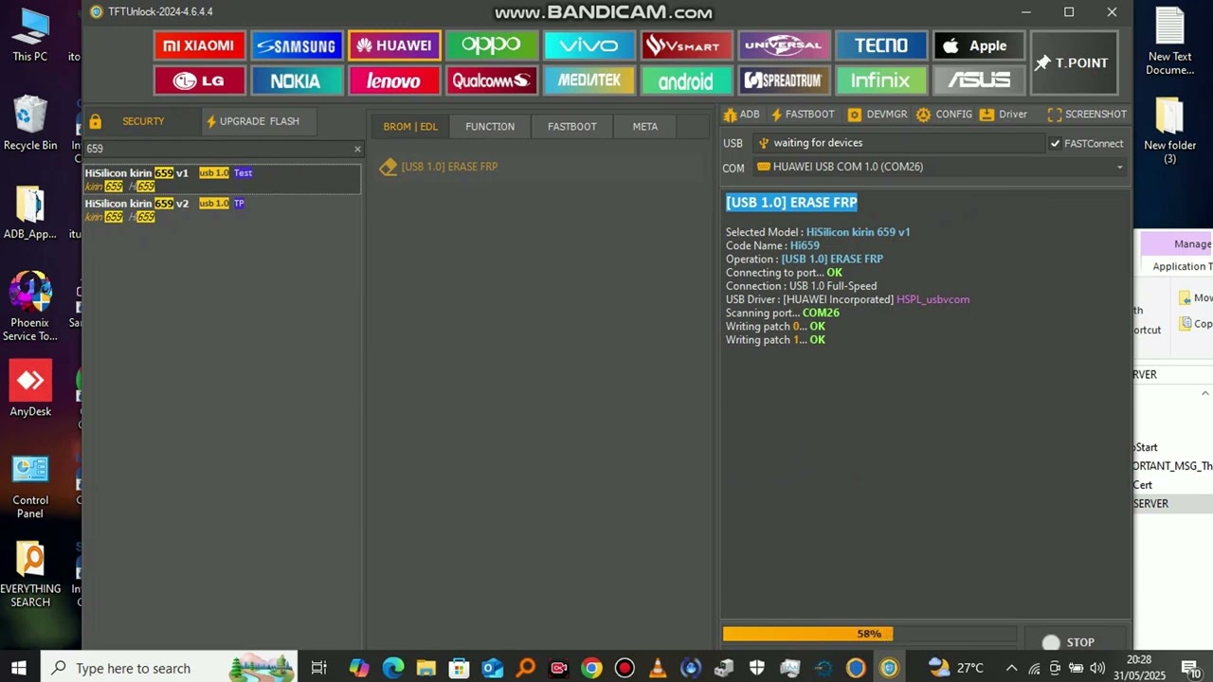Choose the Samsung brand button
Viewport: 1213px width, 682px height.
297,45
